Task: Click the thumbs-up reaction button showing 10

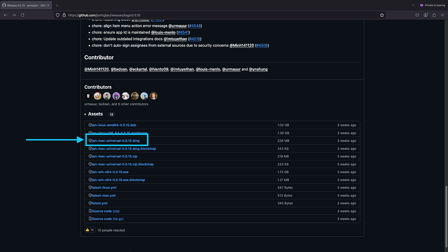Action: [x=90, y=230]
